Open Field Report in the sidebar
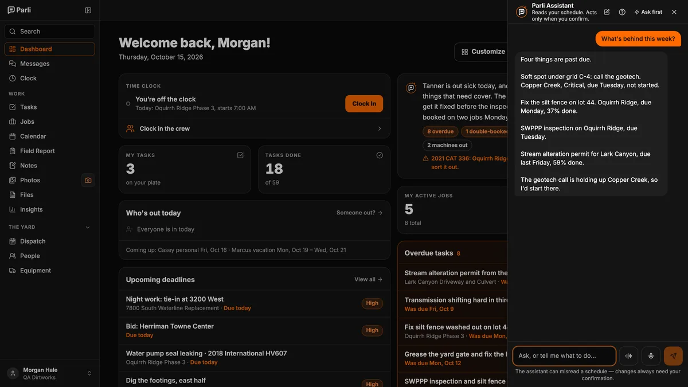The image size is (688, 387). pyautogui.click(x=49, y=151)
